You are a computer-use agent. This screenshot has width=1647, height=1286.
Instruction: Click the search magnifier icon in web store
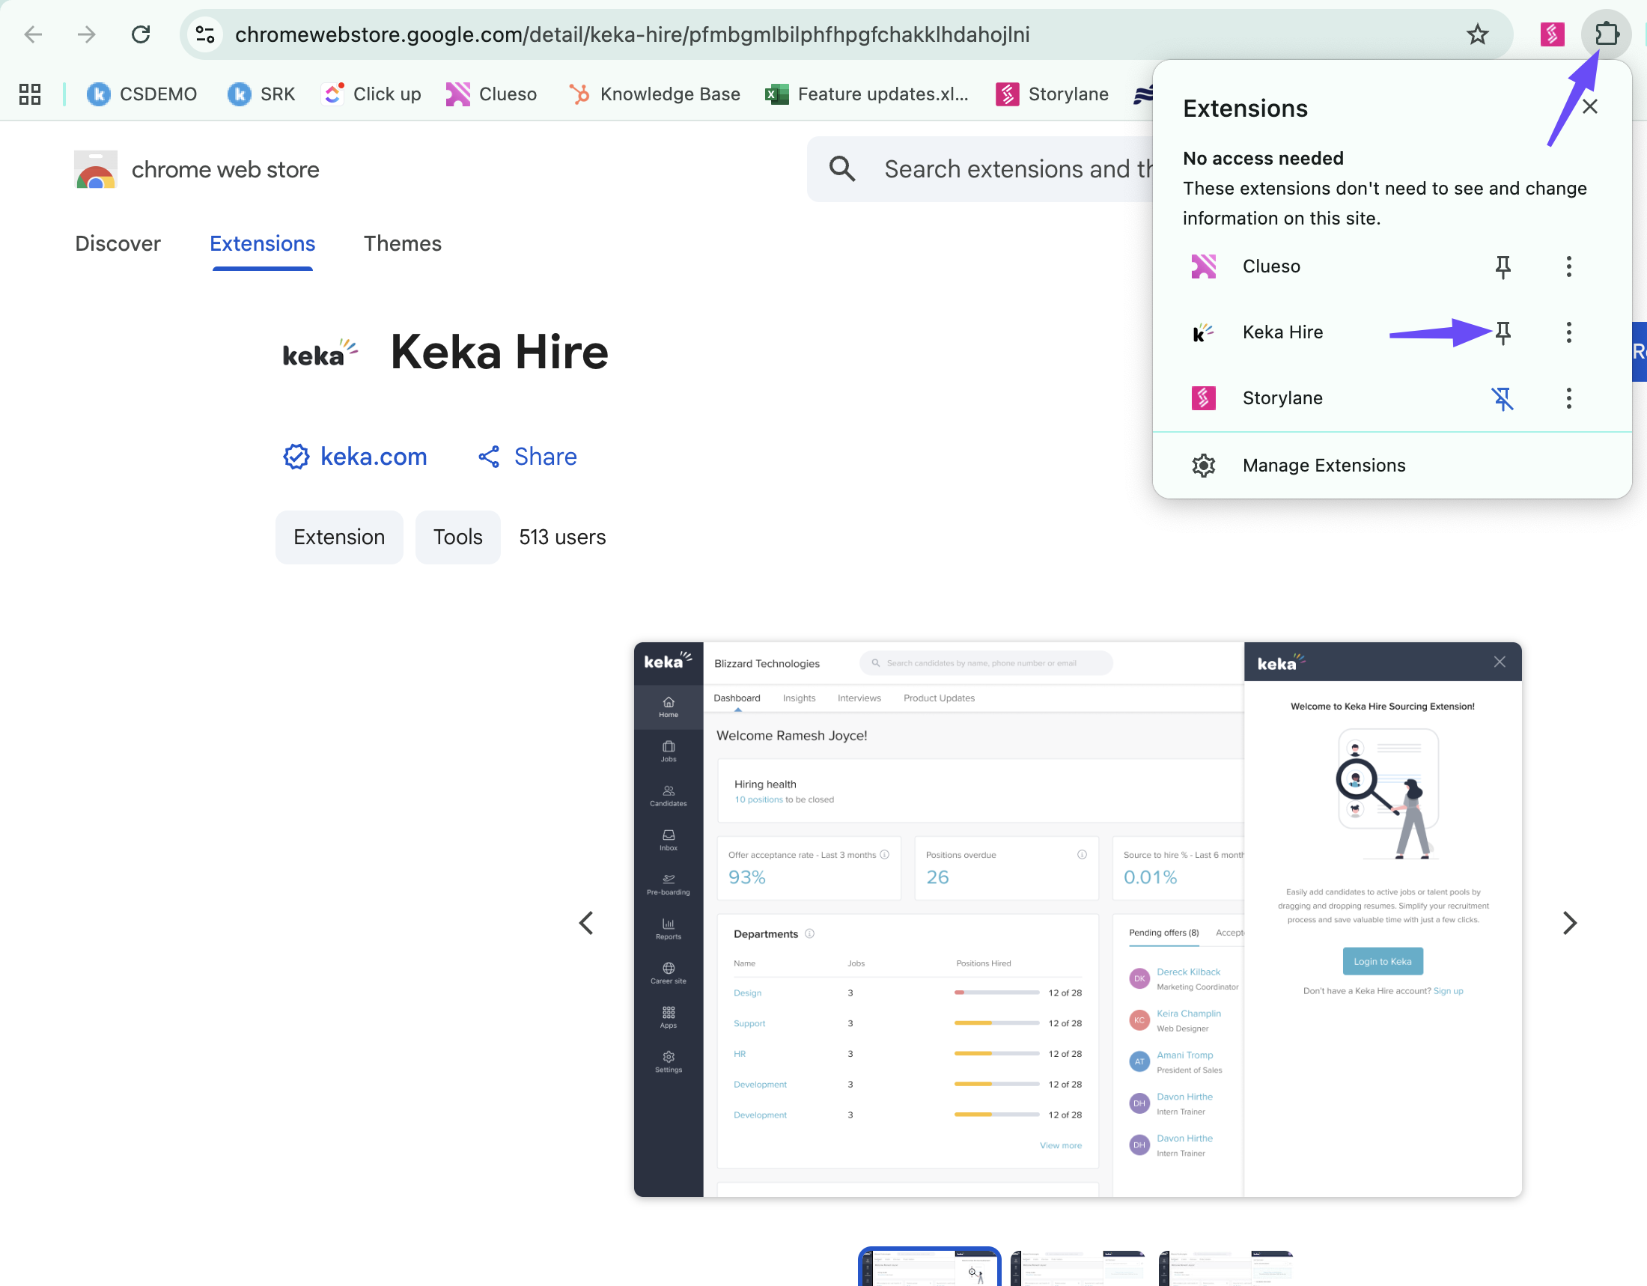click(841, 169)
